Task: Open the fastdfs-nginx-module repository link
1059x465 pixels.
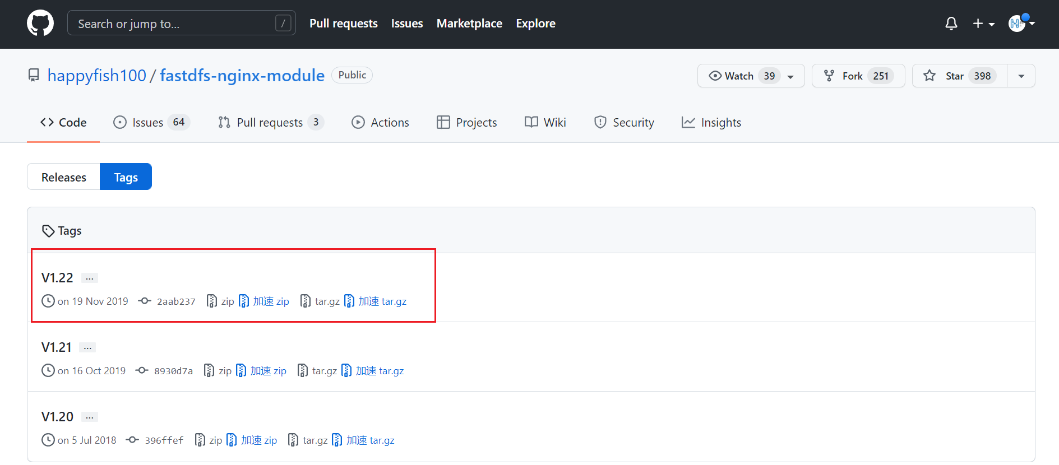Action: (x=242, y=75)
